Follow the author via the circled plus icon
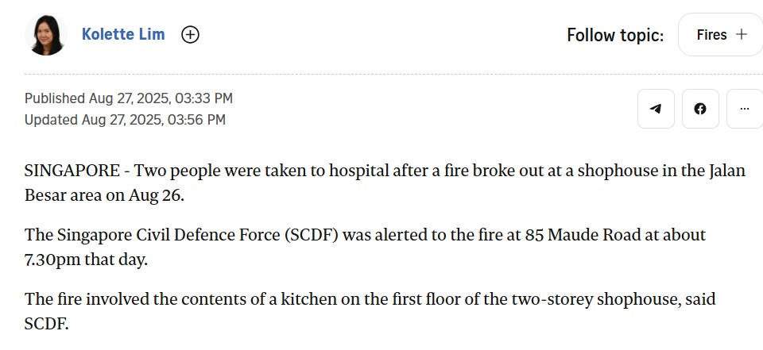The width and height of the screenshot is (763, 350). point(190,35)
